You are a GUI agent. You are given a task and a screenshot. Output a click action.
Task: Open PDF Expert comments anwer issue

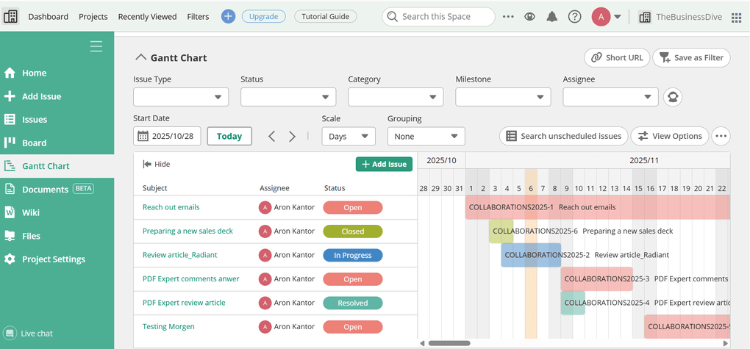tap(191, 278)
